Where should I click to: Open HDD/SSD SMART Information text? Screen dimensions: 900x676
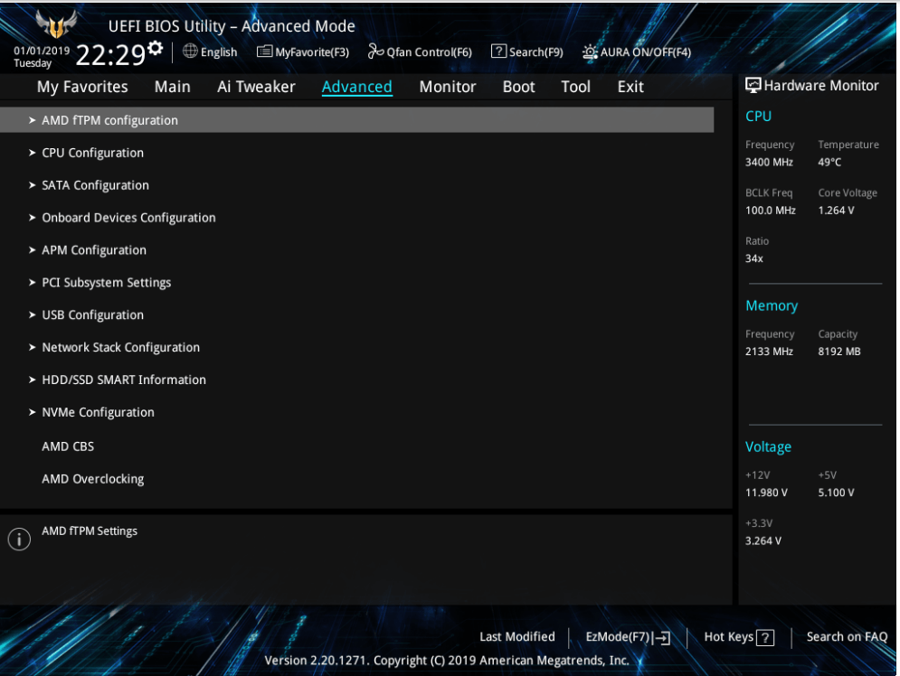click(x=124, y=380)
